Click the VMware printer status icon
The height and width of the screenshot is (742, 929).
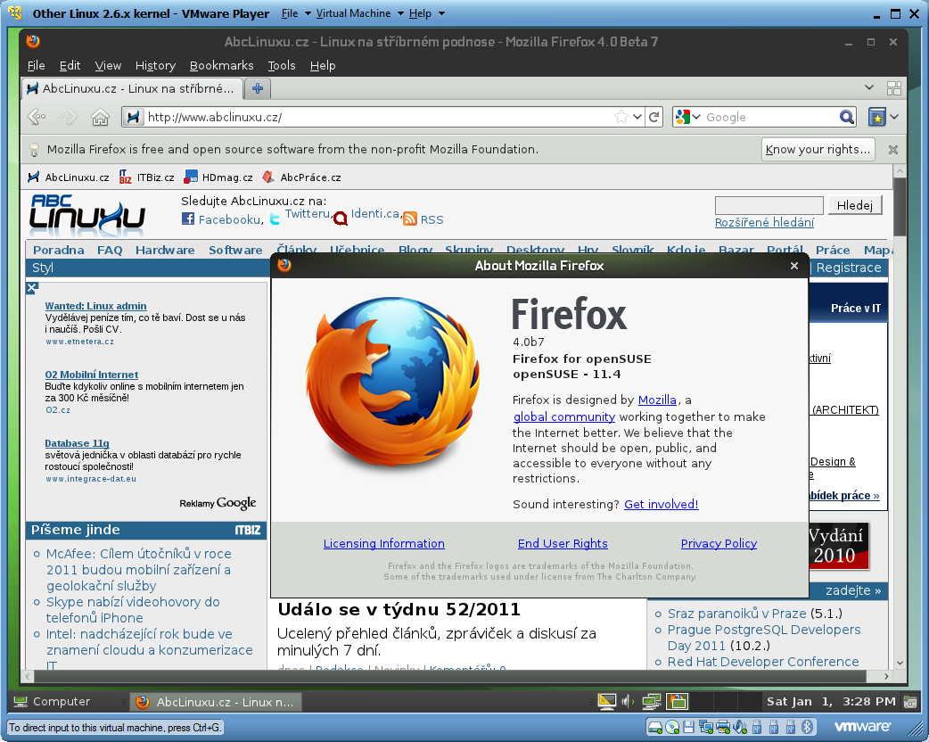point(723,727)
